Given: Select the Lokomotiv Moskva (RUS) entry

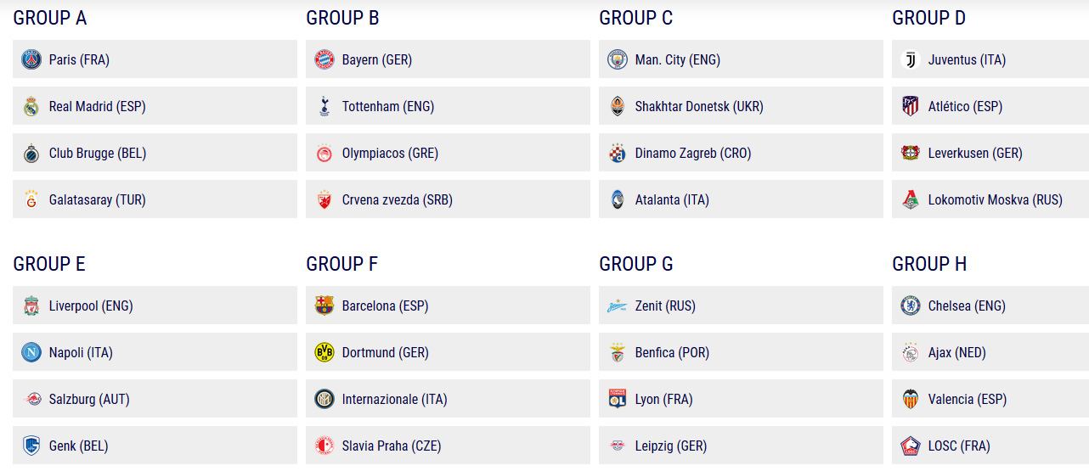Looking at the screenshot, I should pyautogui.click(x=990, y=199).
